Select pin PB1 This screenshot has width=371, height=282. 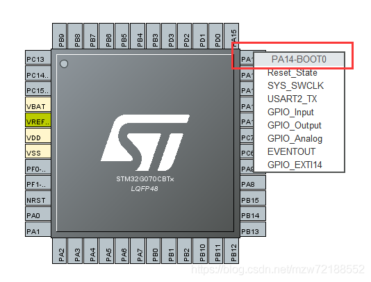tap(169, 251)
